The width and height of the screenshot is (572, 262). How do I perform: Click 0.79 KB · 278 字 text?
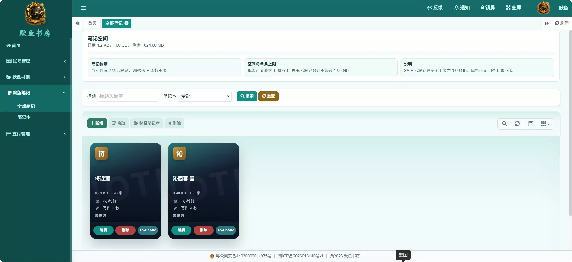(109, 193)
